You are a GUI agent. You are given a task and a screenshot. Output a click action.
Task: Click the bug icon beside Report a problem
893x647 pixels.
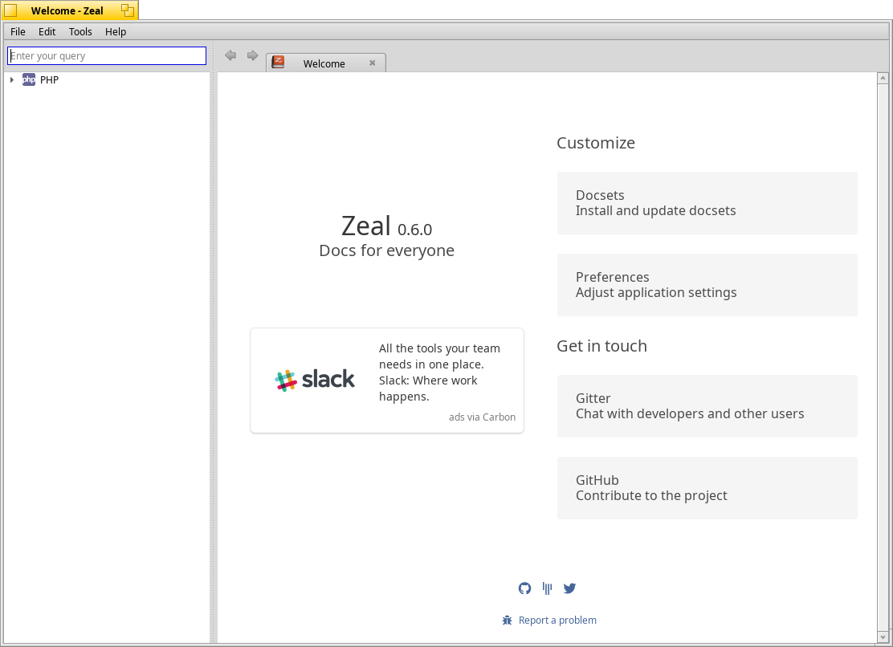point(507,621)
